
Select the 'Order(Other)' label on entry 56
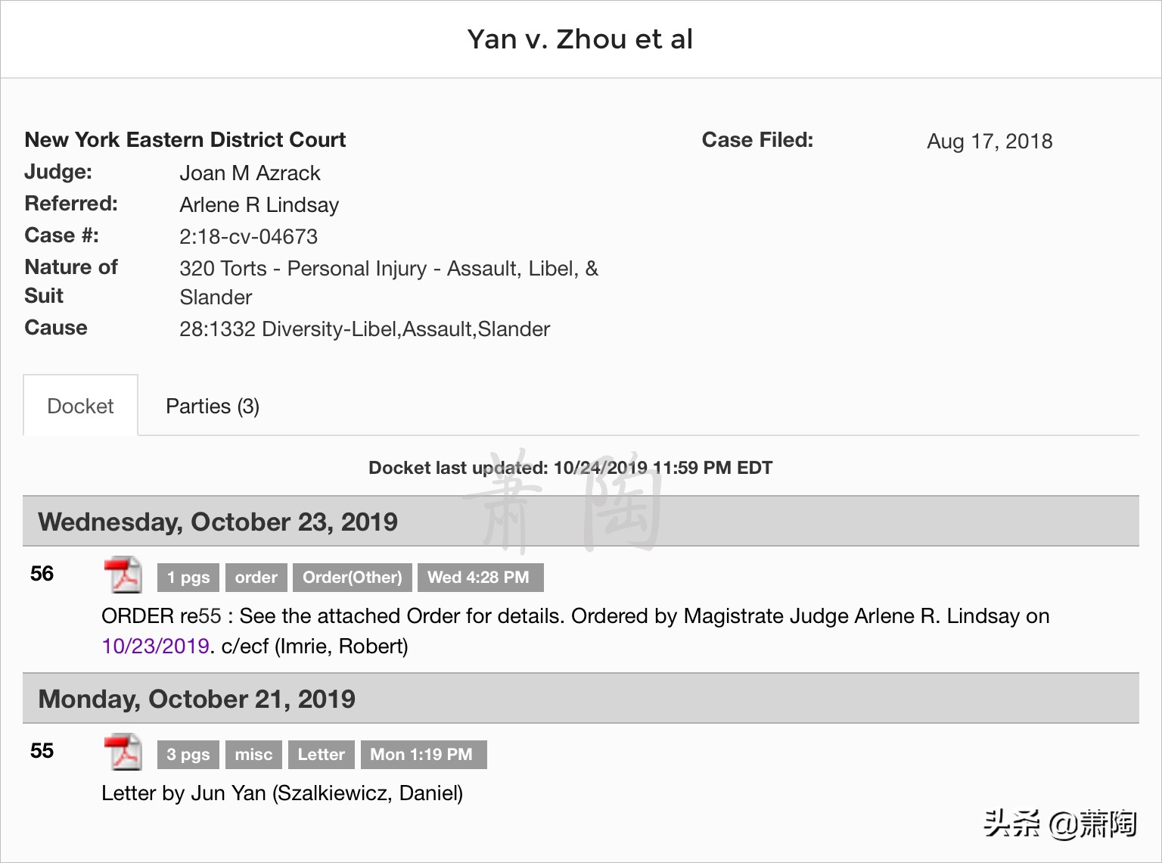[x=353, y=577]
